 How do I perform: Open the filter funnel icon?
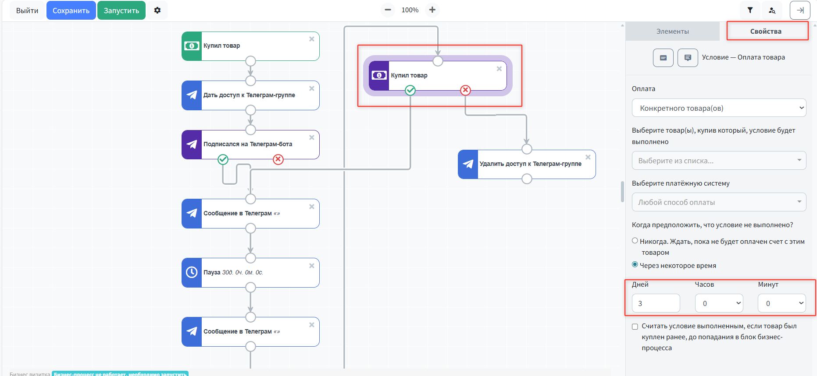pyautogui.click(x=750, y=10)
